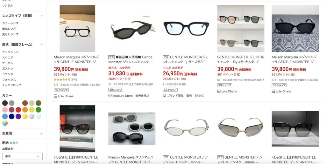
Task: Open the 31,830円 Gentle Monster listing title
Action: point(132,59)
